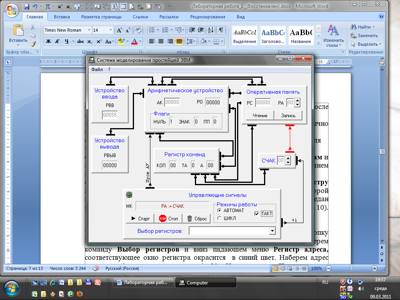
Task: Click the Cut scissors icon
Action: tap(33, 27)
